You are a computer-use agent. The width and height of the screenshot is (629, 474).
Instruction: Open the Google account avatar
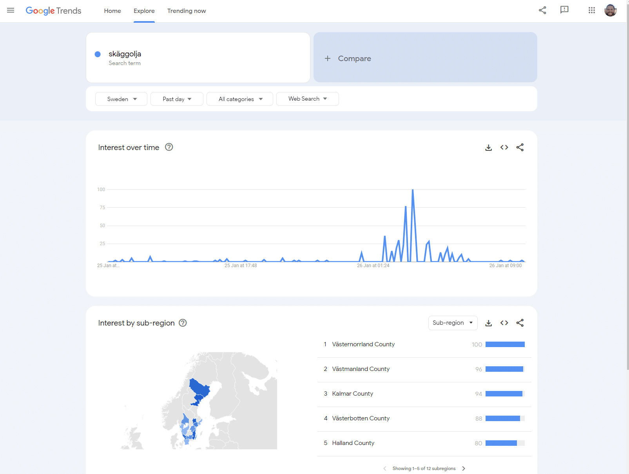click(611, 10)
